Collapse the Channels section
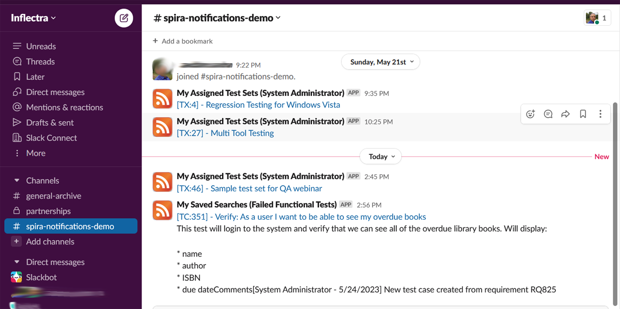This screenshot has height=309, width=620. (17, 181)
